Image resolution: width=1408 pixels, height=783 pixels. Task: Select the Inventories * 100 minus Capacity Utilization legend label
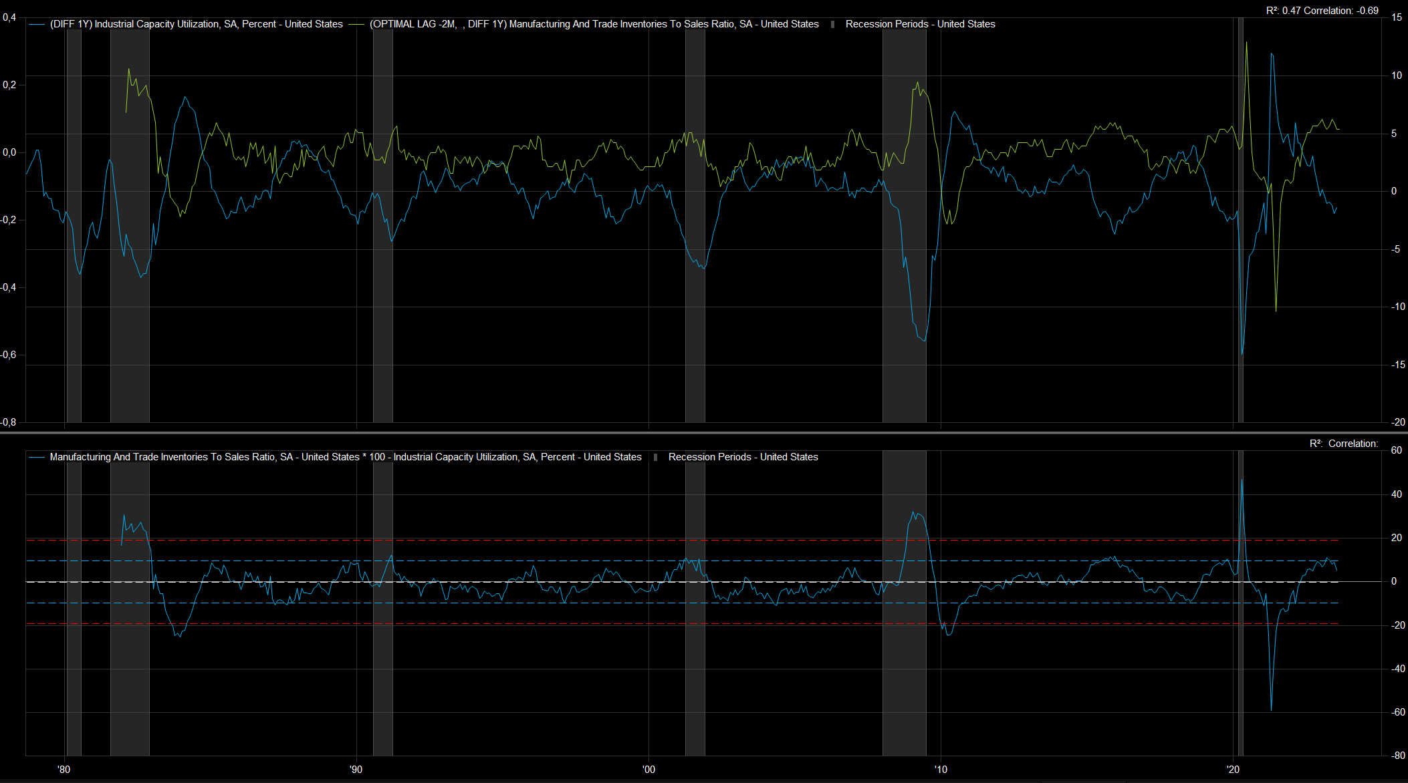click(345, 457)
